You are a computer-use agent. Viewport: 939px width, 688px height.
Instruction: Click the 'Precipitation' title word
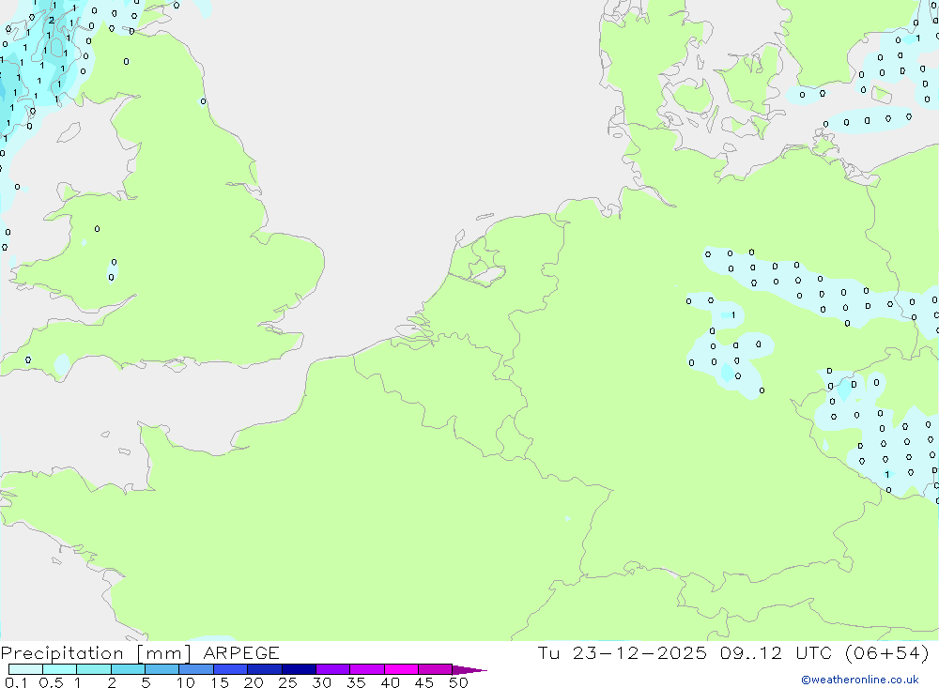[62, 653]
